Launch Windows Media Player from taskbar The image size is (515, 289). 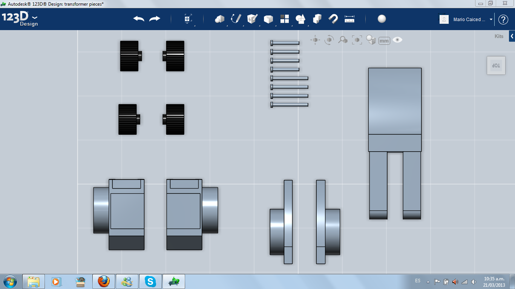56,281
